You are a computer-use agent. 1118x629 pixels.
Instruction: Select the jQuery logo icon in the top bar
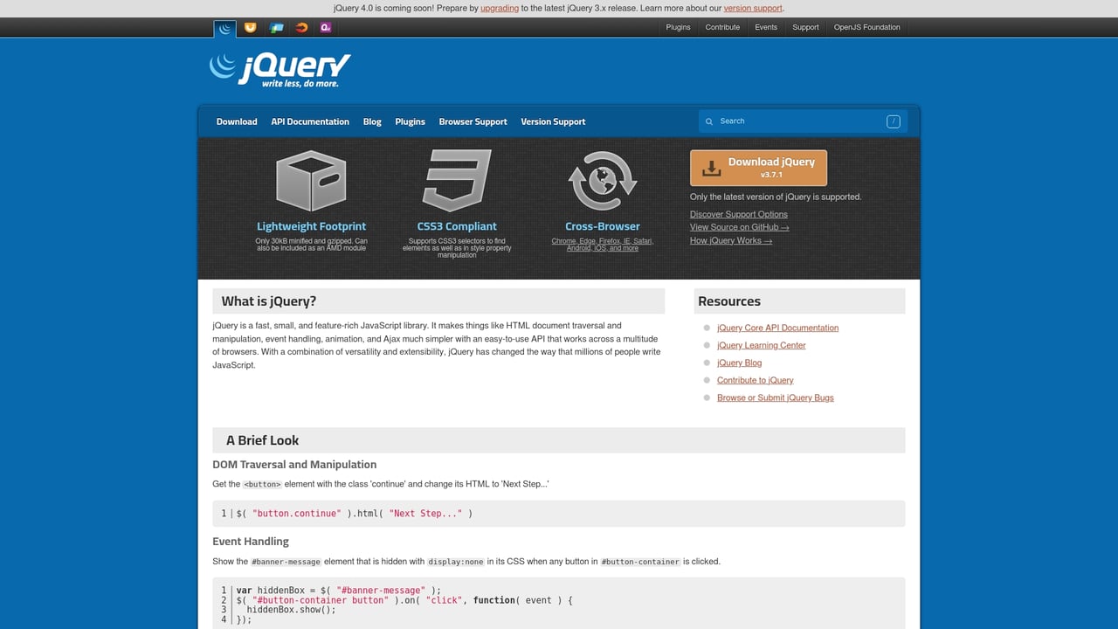[x=224, y=27]
